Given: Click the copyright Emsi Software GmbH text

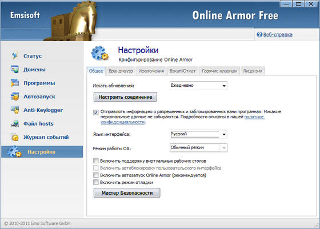Looking at the screenshot, I should click(x=37, y=223).
